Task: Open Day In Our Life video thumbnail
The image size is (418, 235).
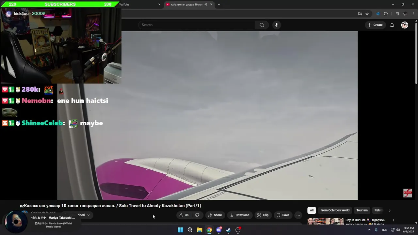Action: [x=326, y=222]
